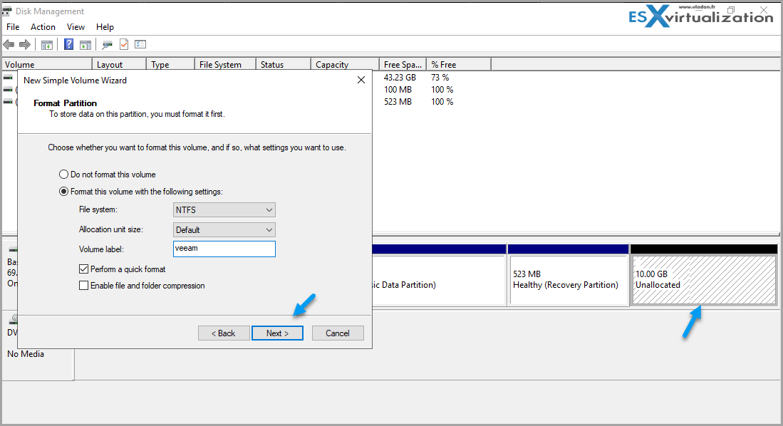Image resolution: width=783 pixels, height=426 pixels.
Task: Sort by Layout column header
Action: tap(120, 64)
